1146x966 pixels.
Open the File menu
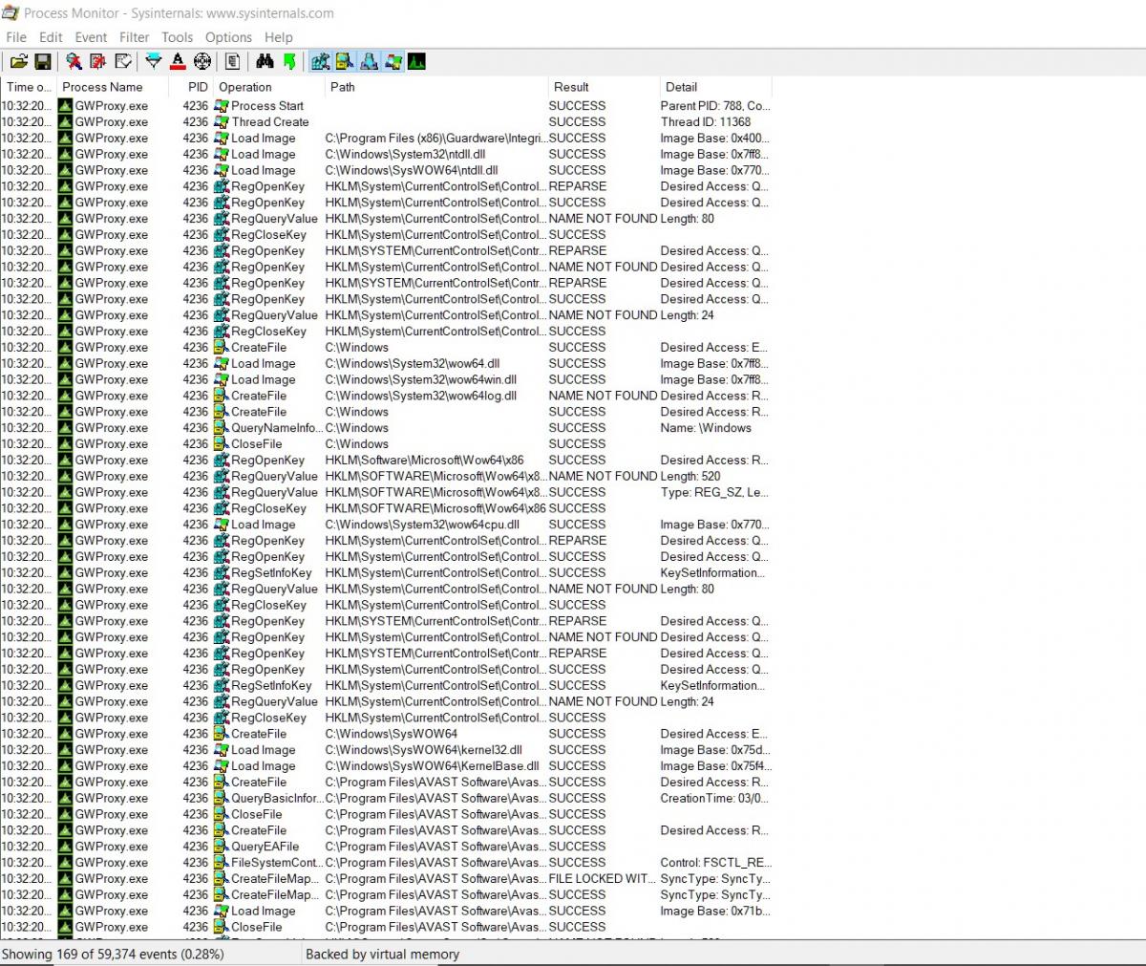click(x=16, y=37)
